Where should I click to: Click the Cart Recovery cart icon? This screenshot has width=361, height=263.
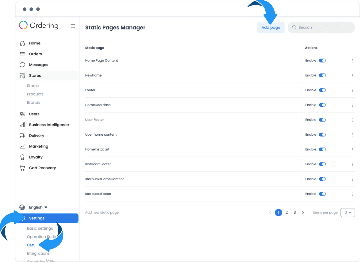tap(22, 168)
